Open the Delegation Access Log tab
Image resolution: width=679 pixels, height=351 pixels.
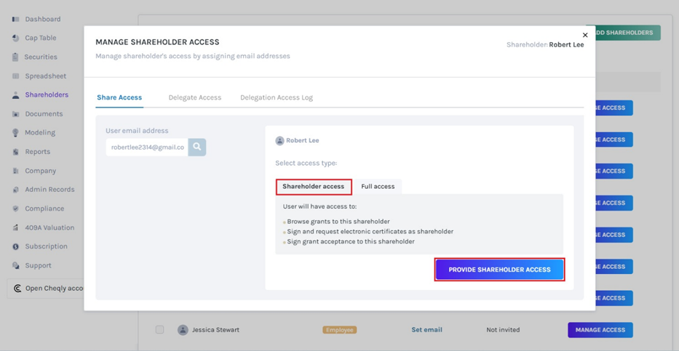(277, 97)
